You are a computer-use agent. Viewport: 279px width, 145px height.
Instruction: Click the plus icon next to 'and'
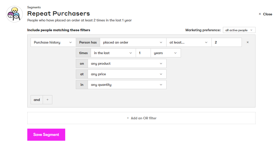tap(48, 100)
